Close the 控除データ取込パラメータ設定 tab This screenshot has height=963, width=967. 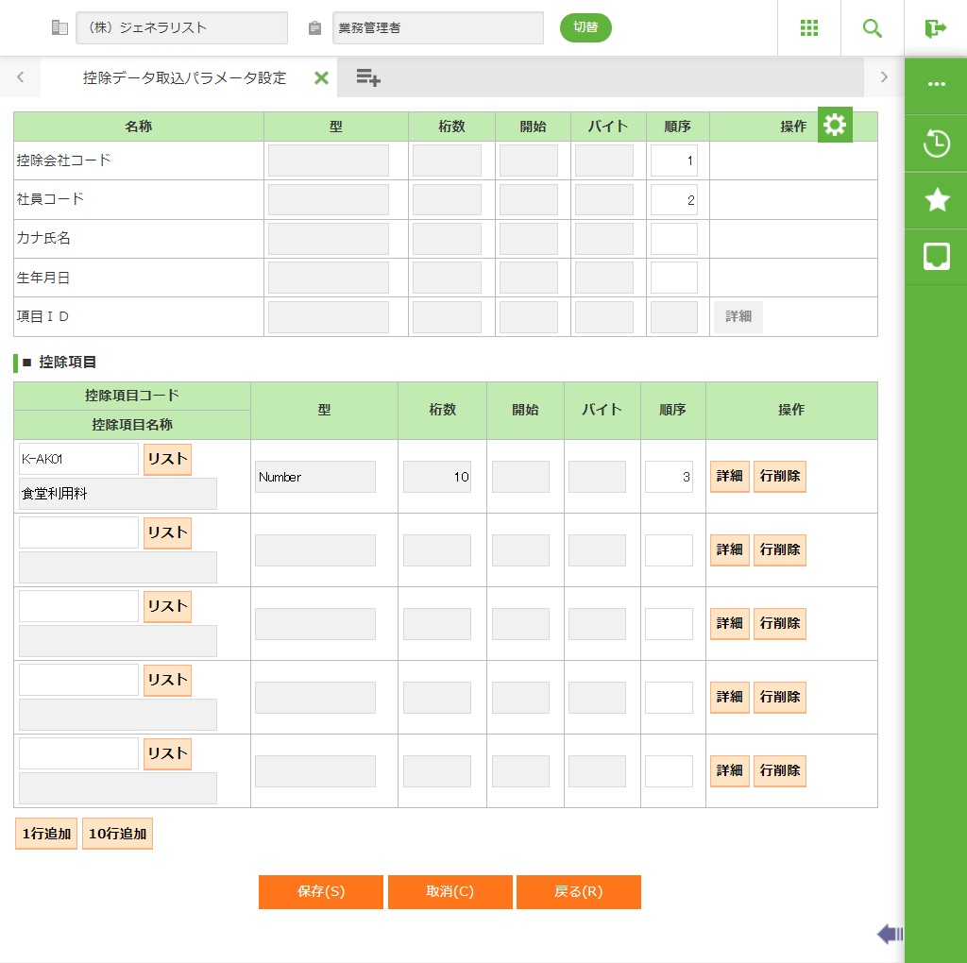(321, 78)
